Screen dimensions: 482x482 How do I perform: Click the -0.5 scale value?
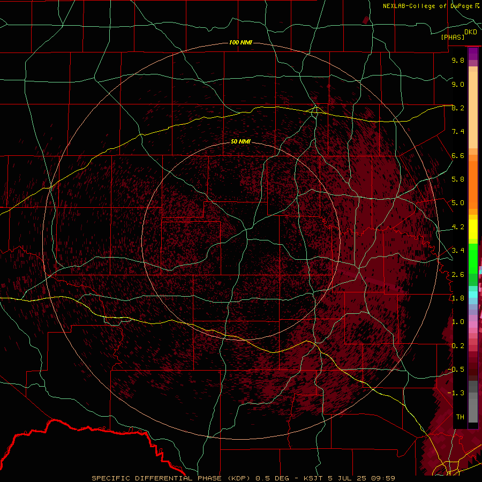tap(456, 370)
